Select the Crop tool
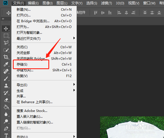The image size is (164, 138). 6,57
